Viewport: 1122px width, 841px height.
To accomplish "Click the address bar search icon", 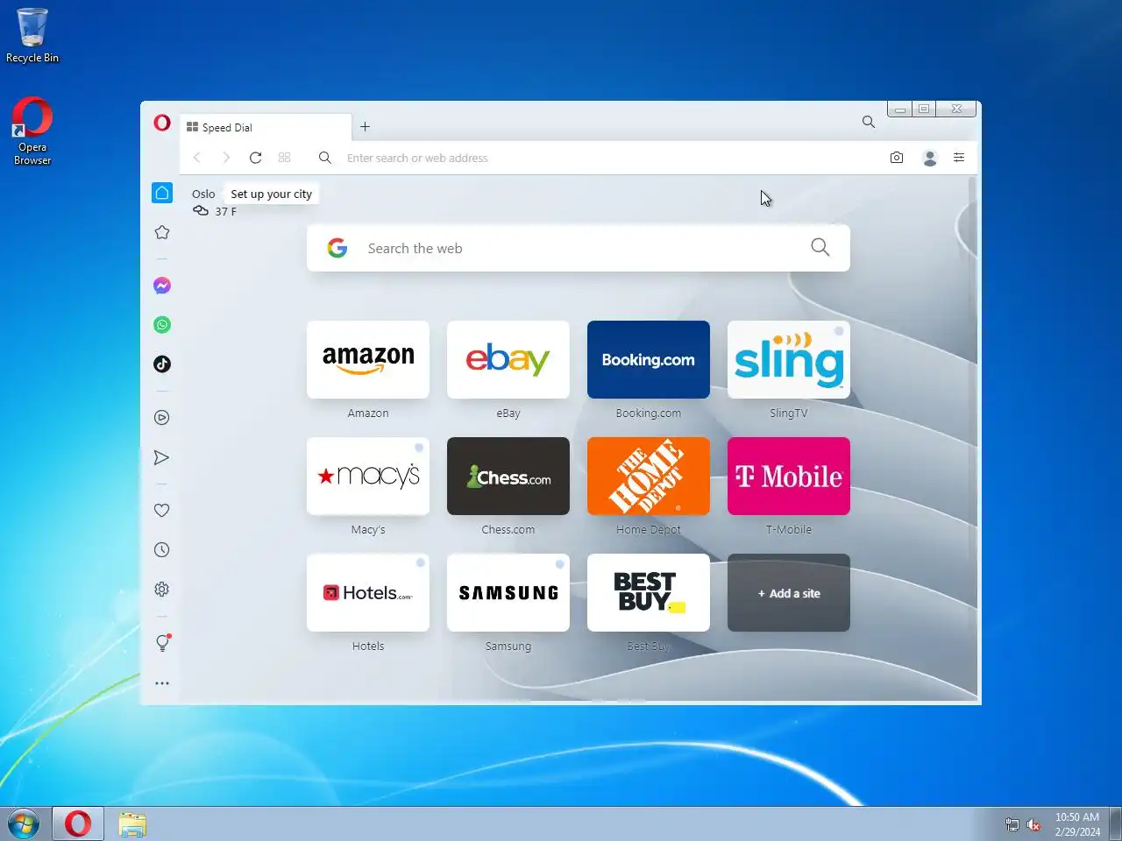I will tap(324, 158).
